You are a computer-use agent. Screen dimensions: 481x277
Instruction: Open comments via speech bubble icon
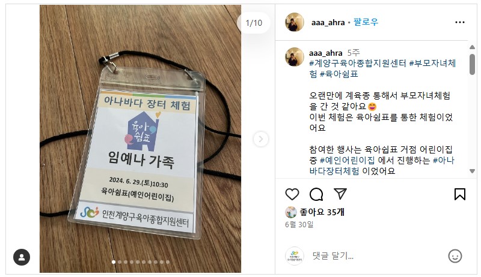coord(316,194)
